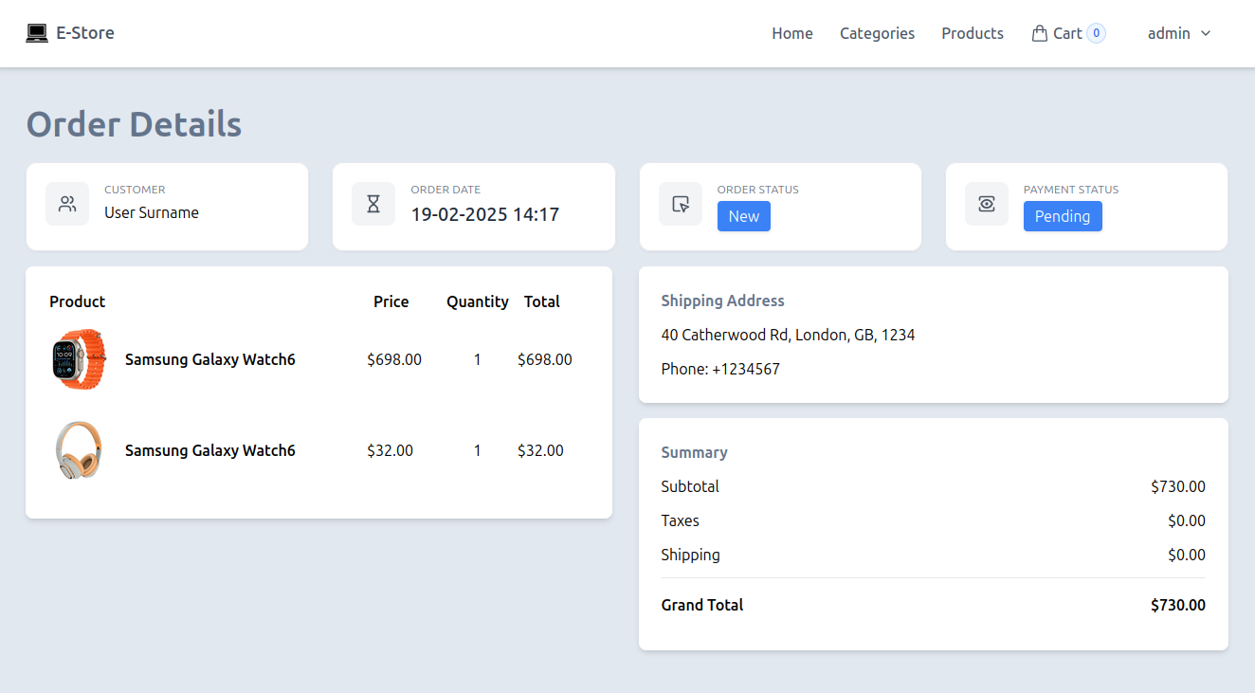
Task: Open the Categories nav item
Action: [877, 33]
